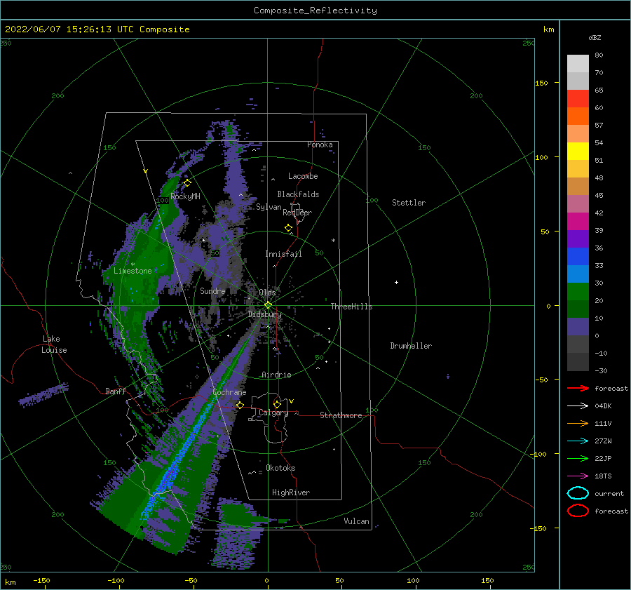Click the red forecast ellipse icon

tap(578, 511)
